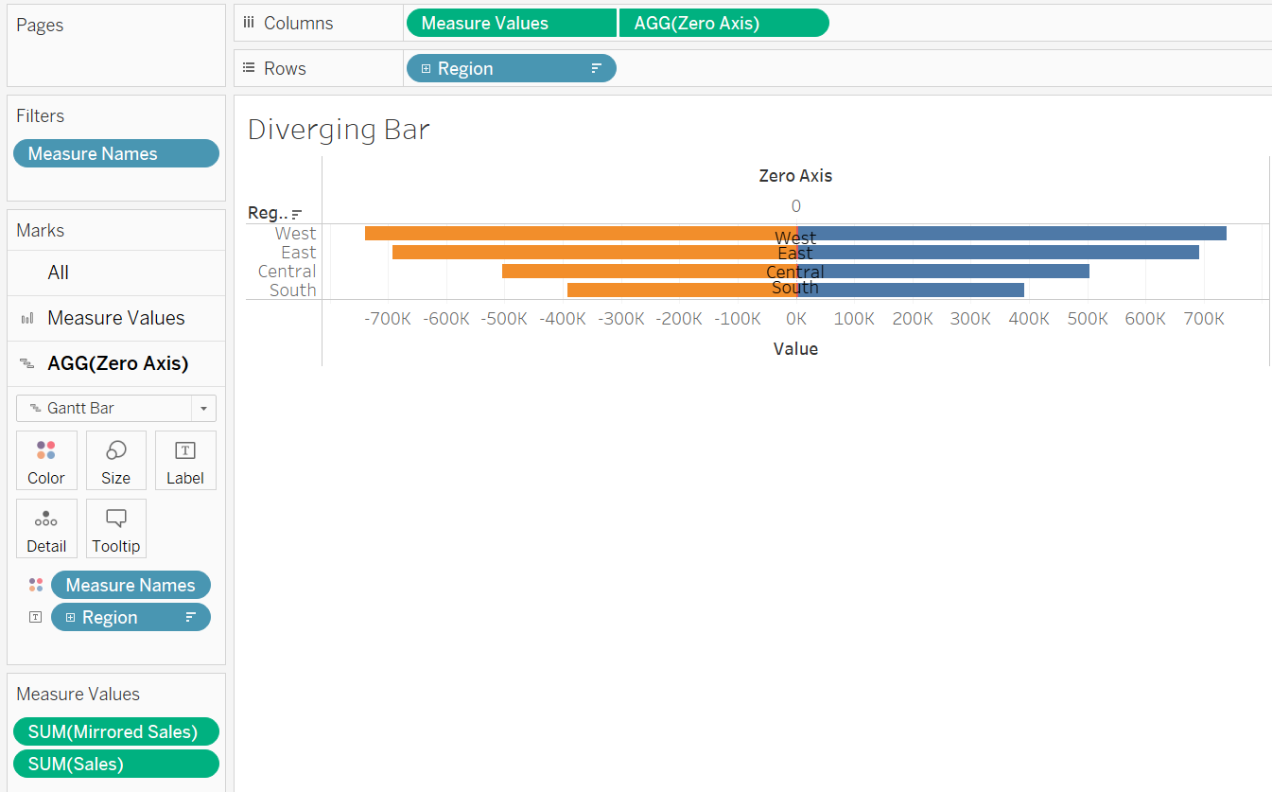
Task: Open Tooltip settings on the Marks card
Action: tap(115, 528)
